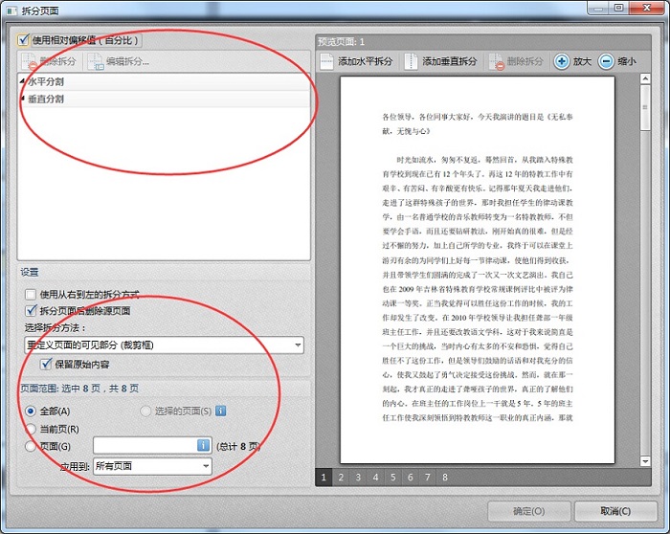Open 编辑拆分... from the left toolbar
The height and width of the screenshot is (534, 670).
tap(118, 62)
